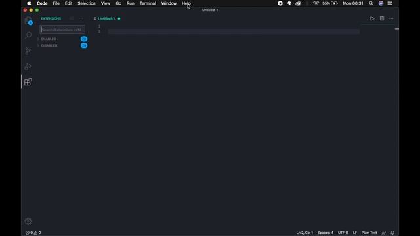Open Control Center in menu bar
This screenshot has width=420, height=236.
click(390, 3)
